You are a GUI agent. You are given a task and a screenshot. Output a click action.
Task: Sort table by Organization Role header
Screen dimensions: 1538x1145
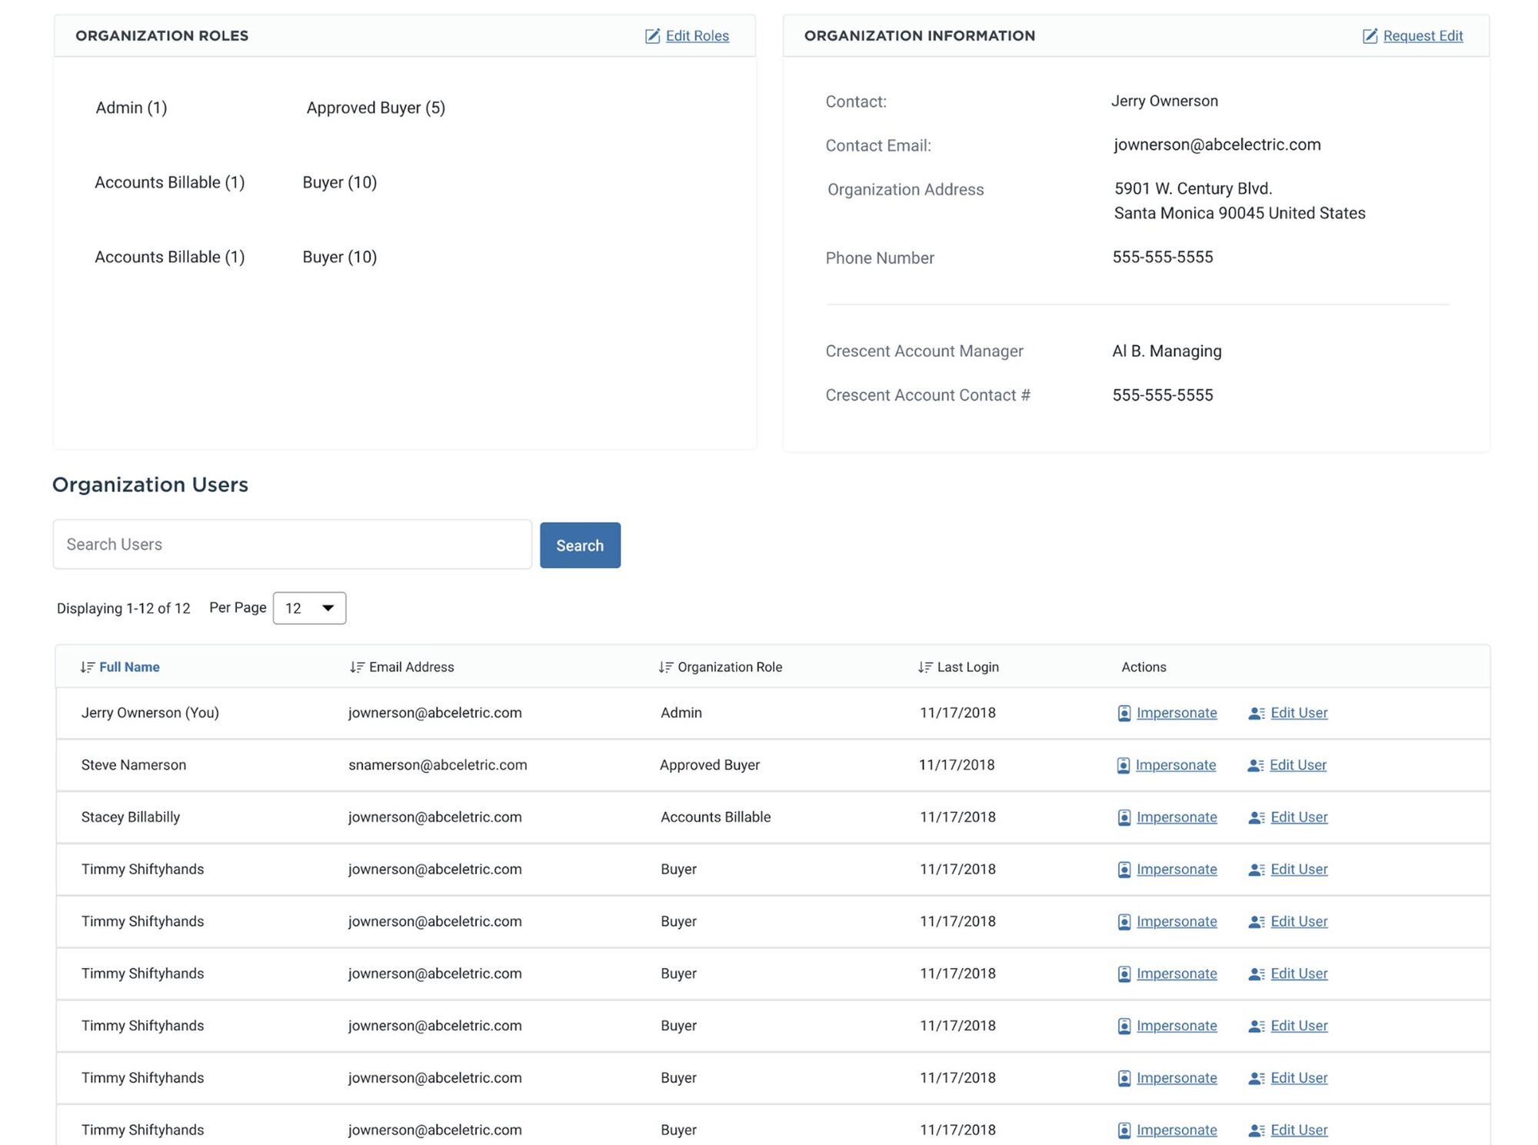point(730,667)
